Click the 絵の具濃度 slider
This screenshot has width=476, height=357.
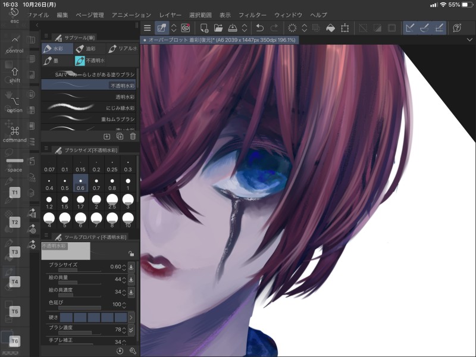click(80, 295)
